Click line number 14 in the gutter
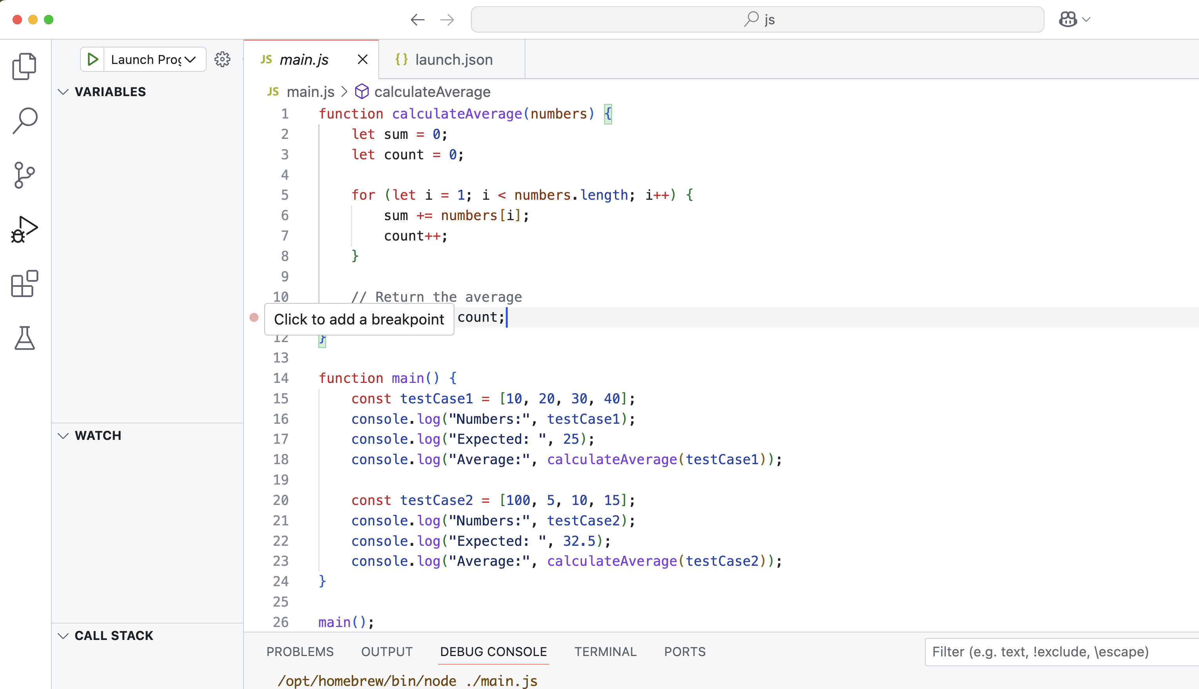This screenshot has width=1199, height=689. click(x=280, y=378)
